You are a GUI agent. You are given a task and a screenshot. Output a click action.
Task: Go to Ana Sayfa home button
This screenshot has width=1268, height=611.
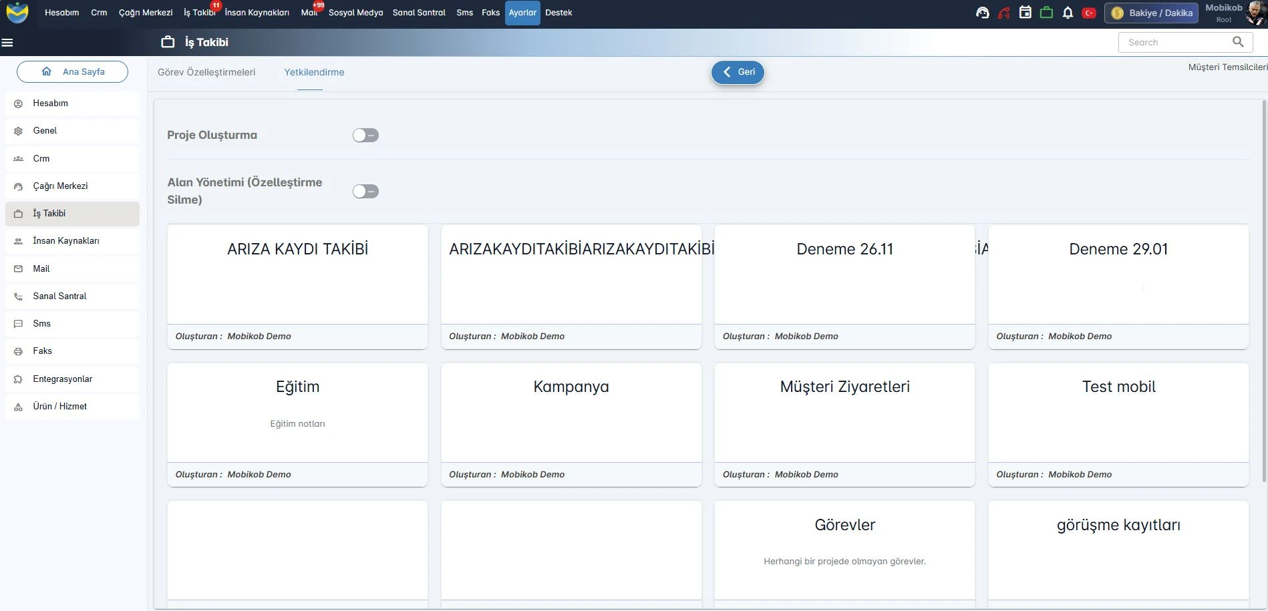click(72, 71)
